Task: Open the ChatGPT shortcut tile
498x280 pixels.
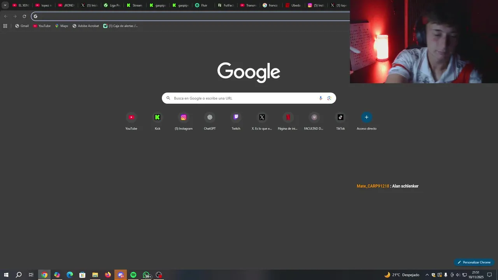Action: click(210, 121)
